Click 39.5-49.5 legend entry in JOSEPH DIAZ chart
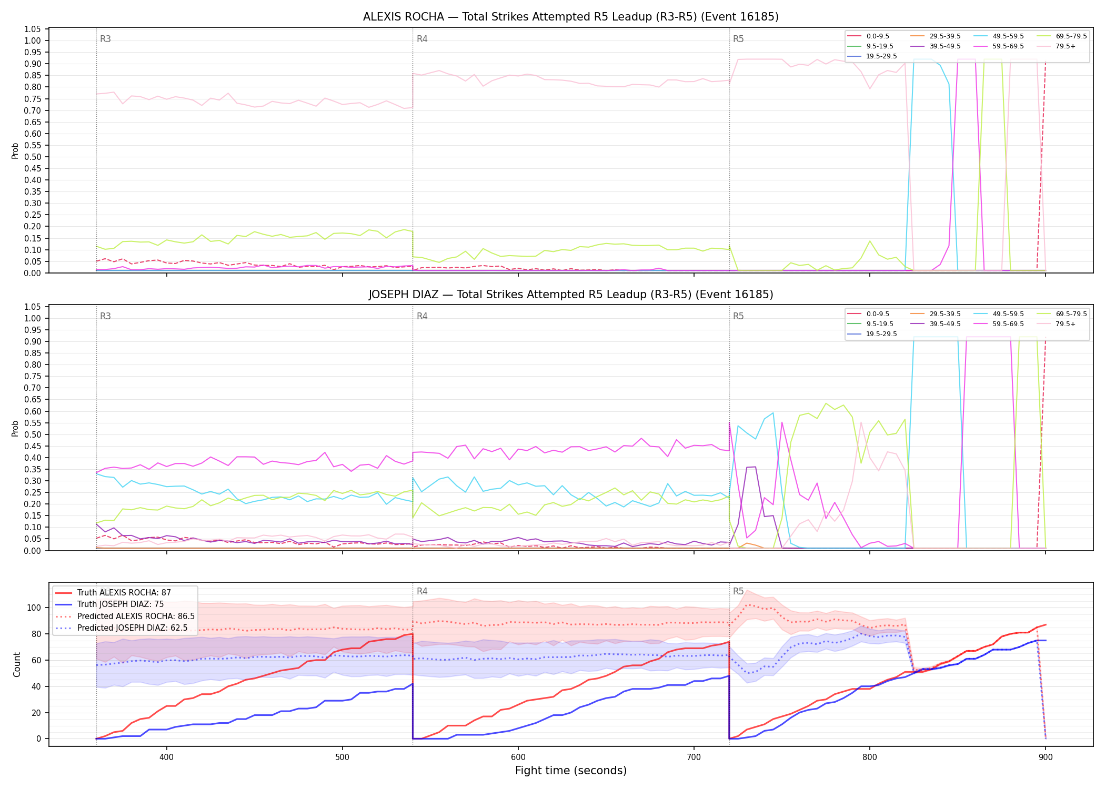Image resolution: width=1105 pixels, height=789 pixels. coord(936,324)
